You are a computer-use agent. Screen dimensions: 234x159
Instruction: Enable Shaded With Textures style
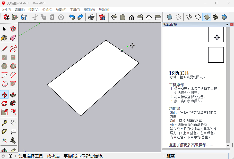(224, 17)
